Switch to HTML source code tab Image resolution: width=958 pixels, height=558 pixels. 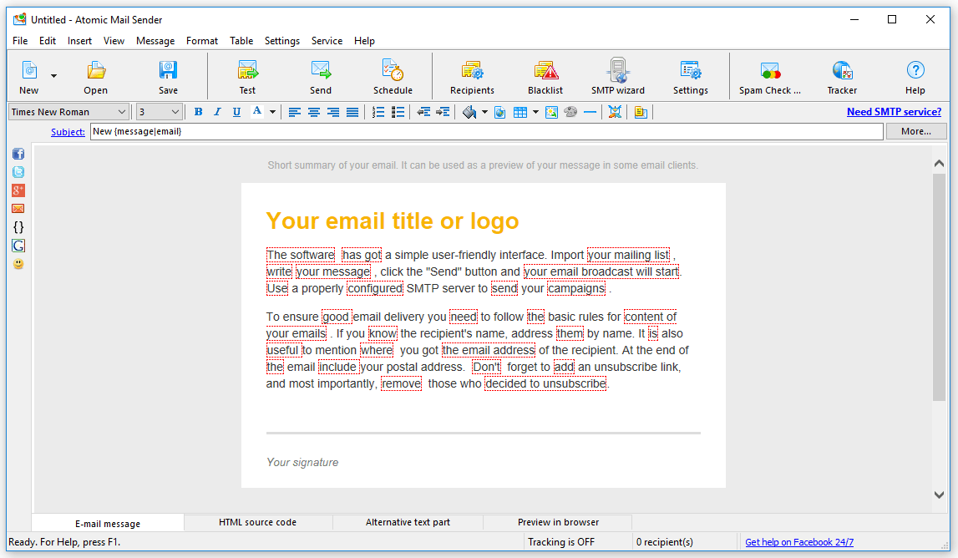click(257, 523)
